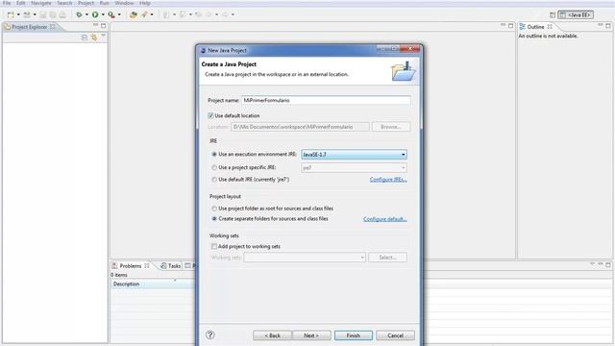
Task: Click the Finish button
Action: 354,335
